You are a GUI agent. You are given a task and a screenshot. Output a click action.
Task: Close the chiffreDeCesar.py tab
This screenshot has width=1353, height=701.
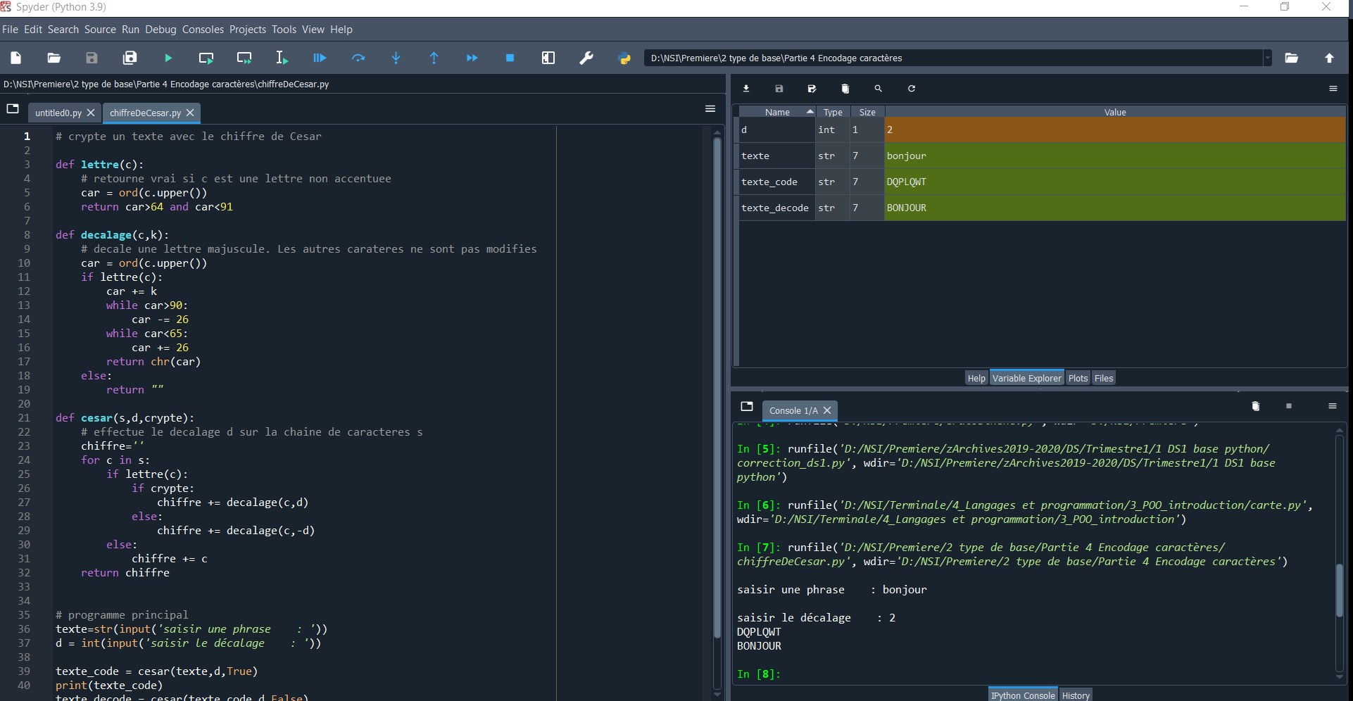[190, 113]
